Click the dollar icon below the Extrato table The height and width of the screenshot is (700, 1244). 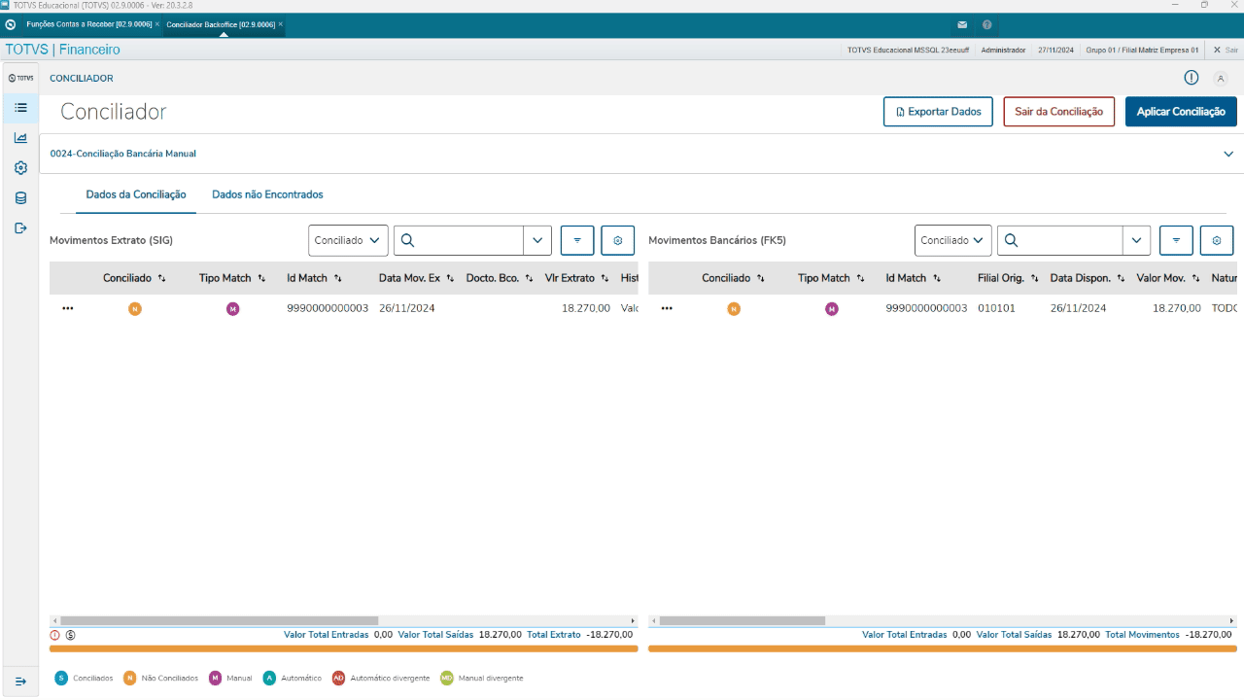point(71,635)
